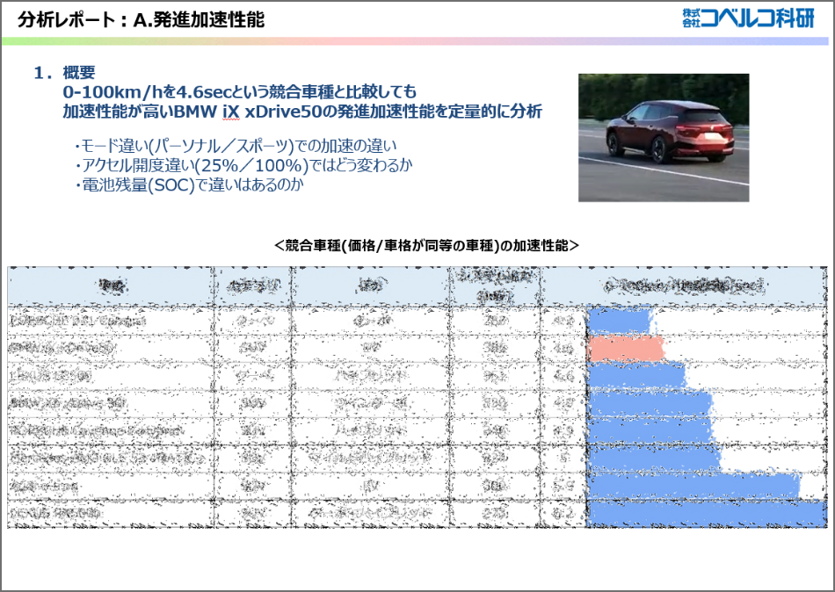
Task: Click the salmon-colored bar in the chart
Action: coord(626,349)
